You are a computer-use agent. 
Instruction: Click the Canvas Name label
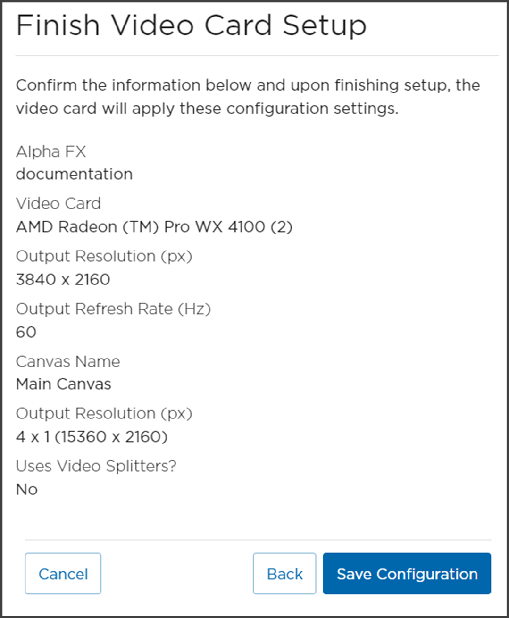click(68, 361)
